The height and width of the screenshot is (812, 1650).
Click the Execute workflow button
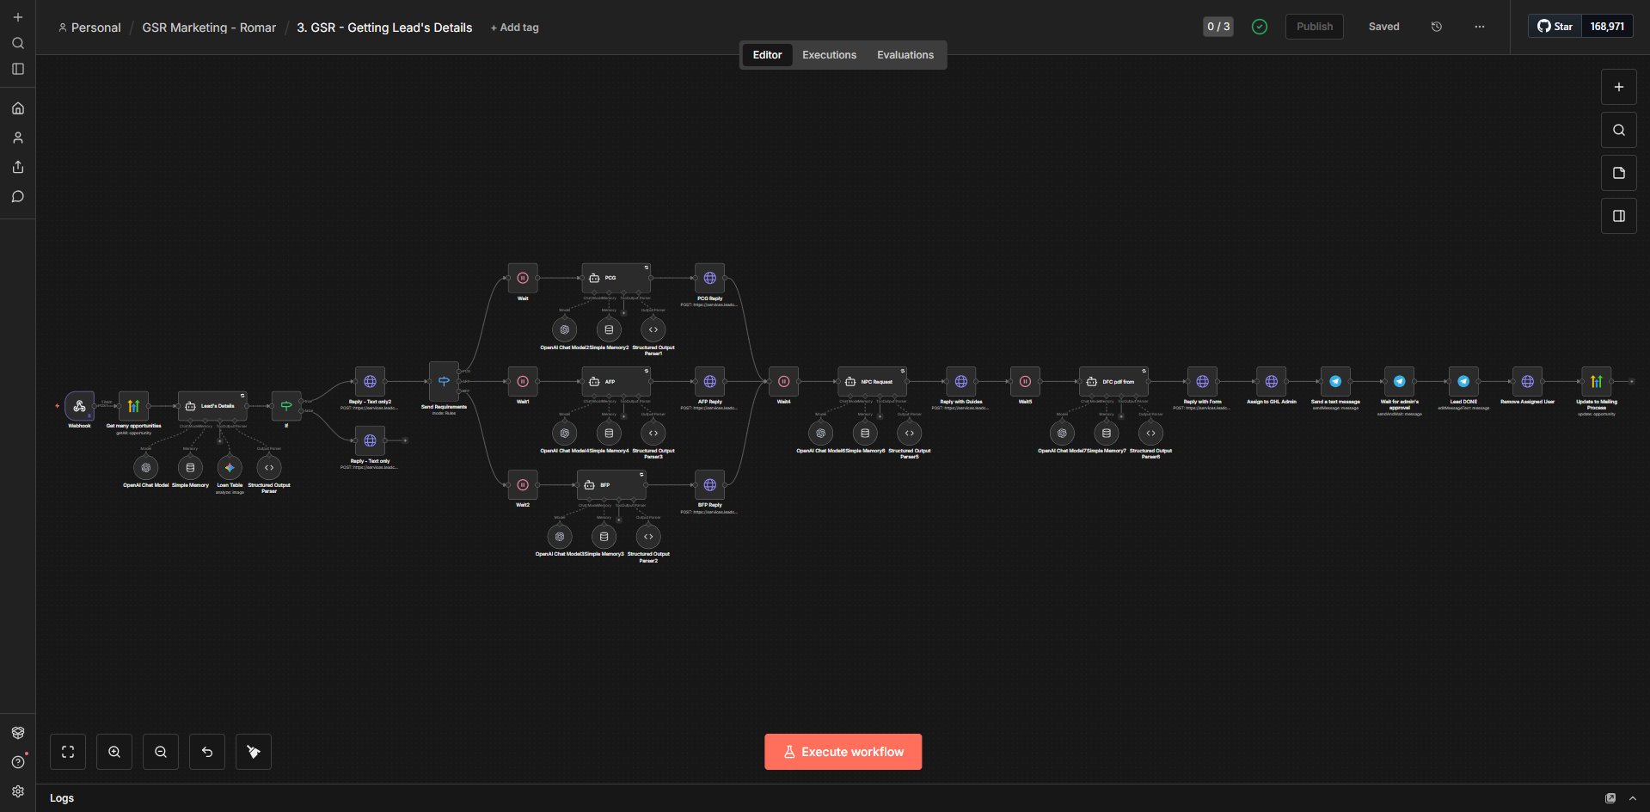coord(843,752)
